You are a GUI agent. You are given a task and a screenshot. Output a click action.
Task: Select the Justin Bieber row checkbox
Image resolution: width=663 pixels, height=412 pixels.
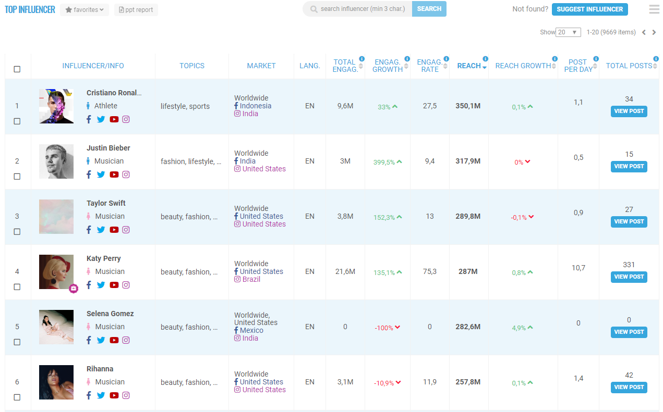(x=17, y=177)
